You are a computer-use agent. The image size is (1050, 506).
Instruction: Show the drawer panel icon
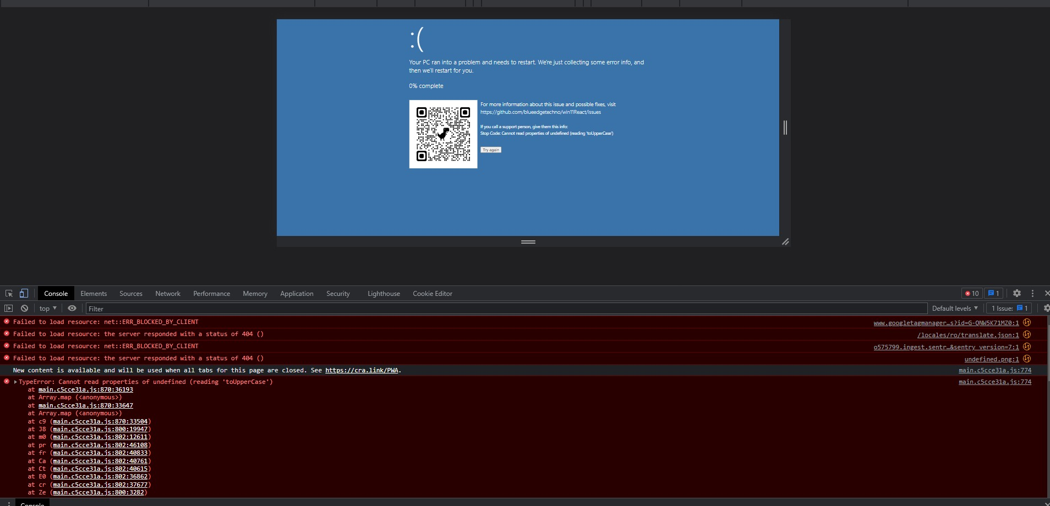point(8,308)
